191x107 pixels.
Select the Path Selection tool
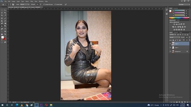[2, 32]
